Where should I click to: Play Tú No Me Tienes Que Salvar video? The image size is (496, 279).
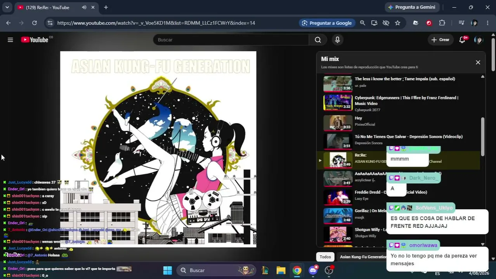(409, 136)
